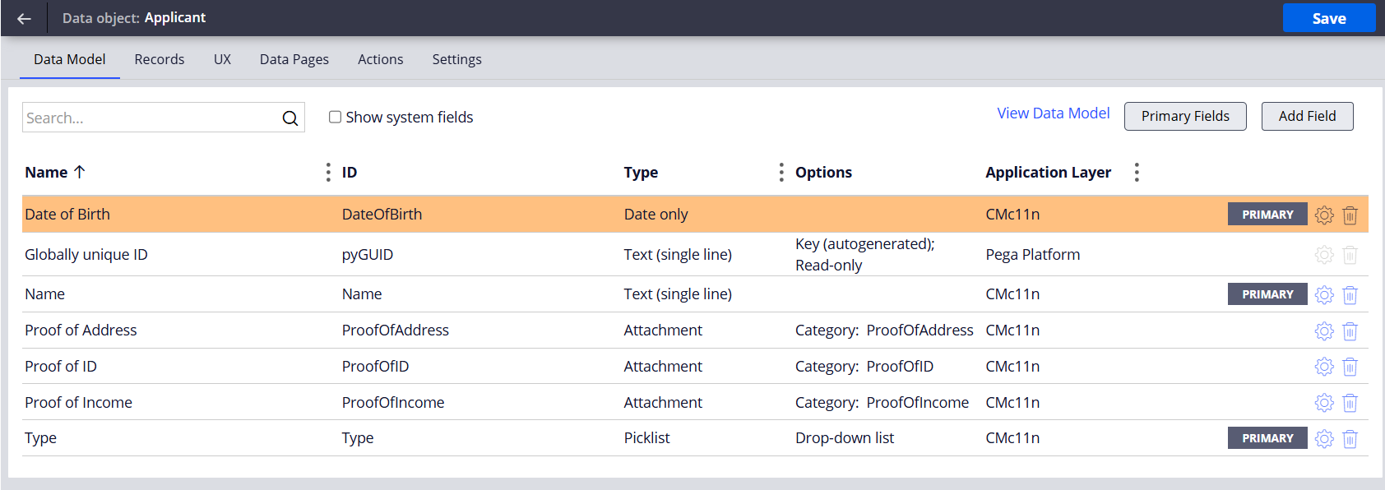
Task: Click the Add Field button
Action: pos(1307,116)
